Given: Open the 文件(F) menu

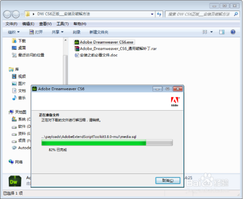Looking at the screenshot, I should click(x=11, y=24).
